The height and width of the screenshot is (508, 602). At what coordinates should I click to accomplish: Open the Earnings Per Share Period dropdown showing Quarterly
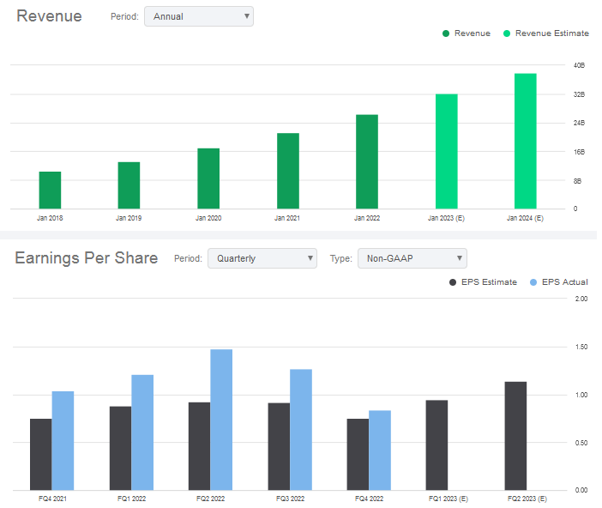262,258
